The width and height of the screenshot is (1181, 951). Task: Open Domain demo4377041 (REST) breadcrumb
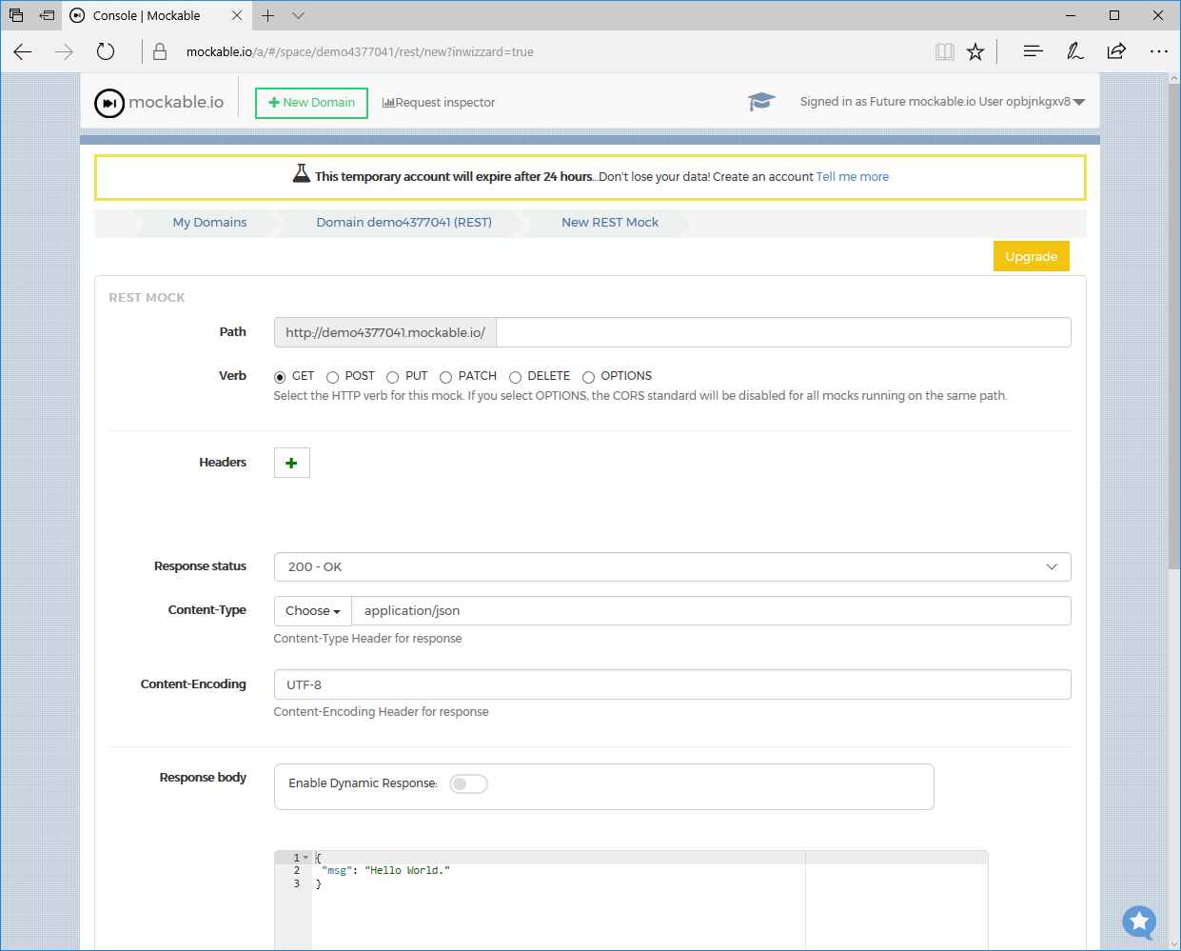[404, 223]
